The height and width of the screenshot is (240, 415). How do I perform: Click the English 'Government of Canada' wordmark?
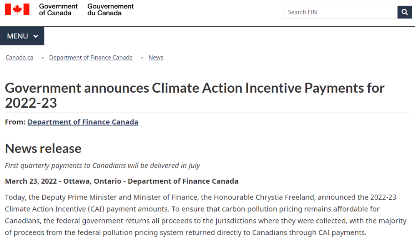click(x=58, y=10)
